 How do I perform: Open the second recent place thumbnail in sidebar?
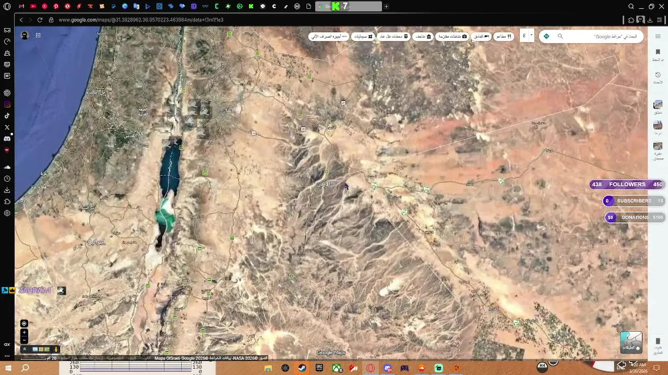click(658, 126)
